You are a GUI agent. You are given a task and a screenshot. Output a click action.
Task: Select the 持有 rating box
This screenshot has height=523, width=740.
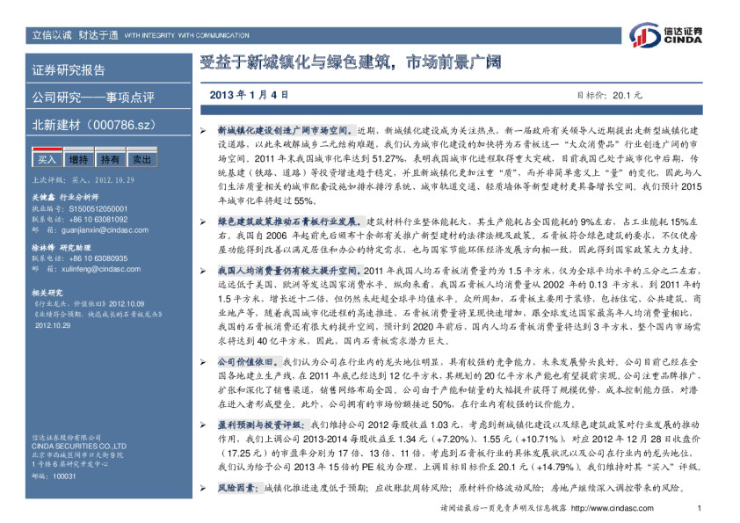(110, 160)
